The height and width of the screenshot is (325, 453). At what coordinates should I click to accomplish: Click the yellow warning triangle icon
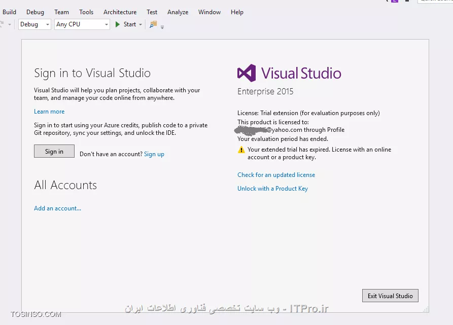coord(241,150)
